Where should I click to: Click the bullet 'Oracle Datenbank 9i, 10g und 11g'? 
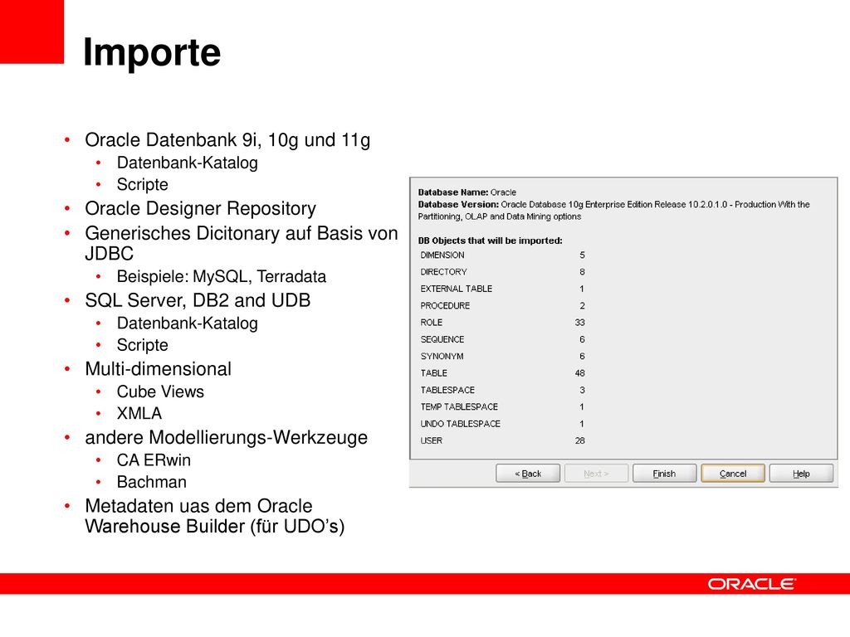click(x=227, y=139)
